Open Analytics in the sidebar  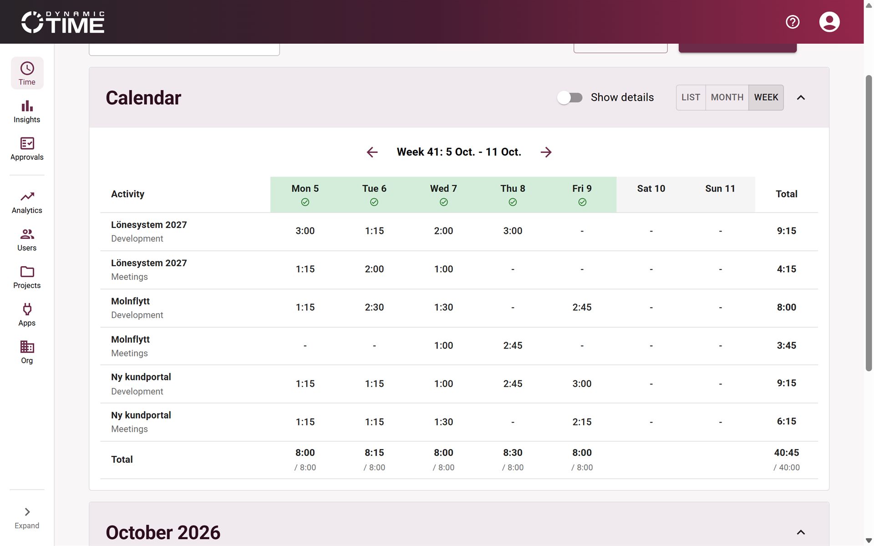(x=27, y=202)
